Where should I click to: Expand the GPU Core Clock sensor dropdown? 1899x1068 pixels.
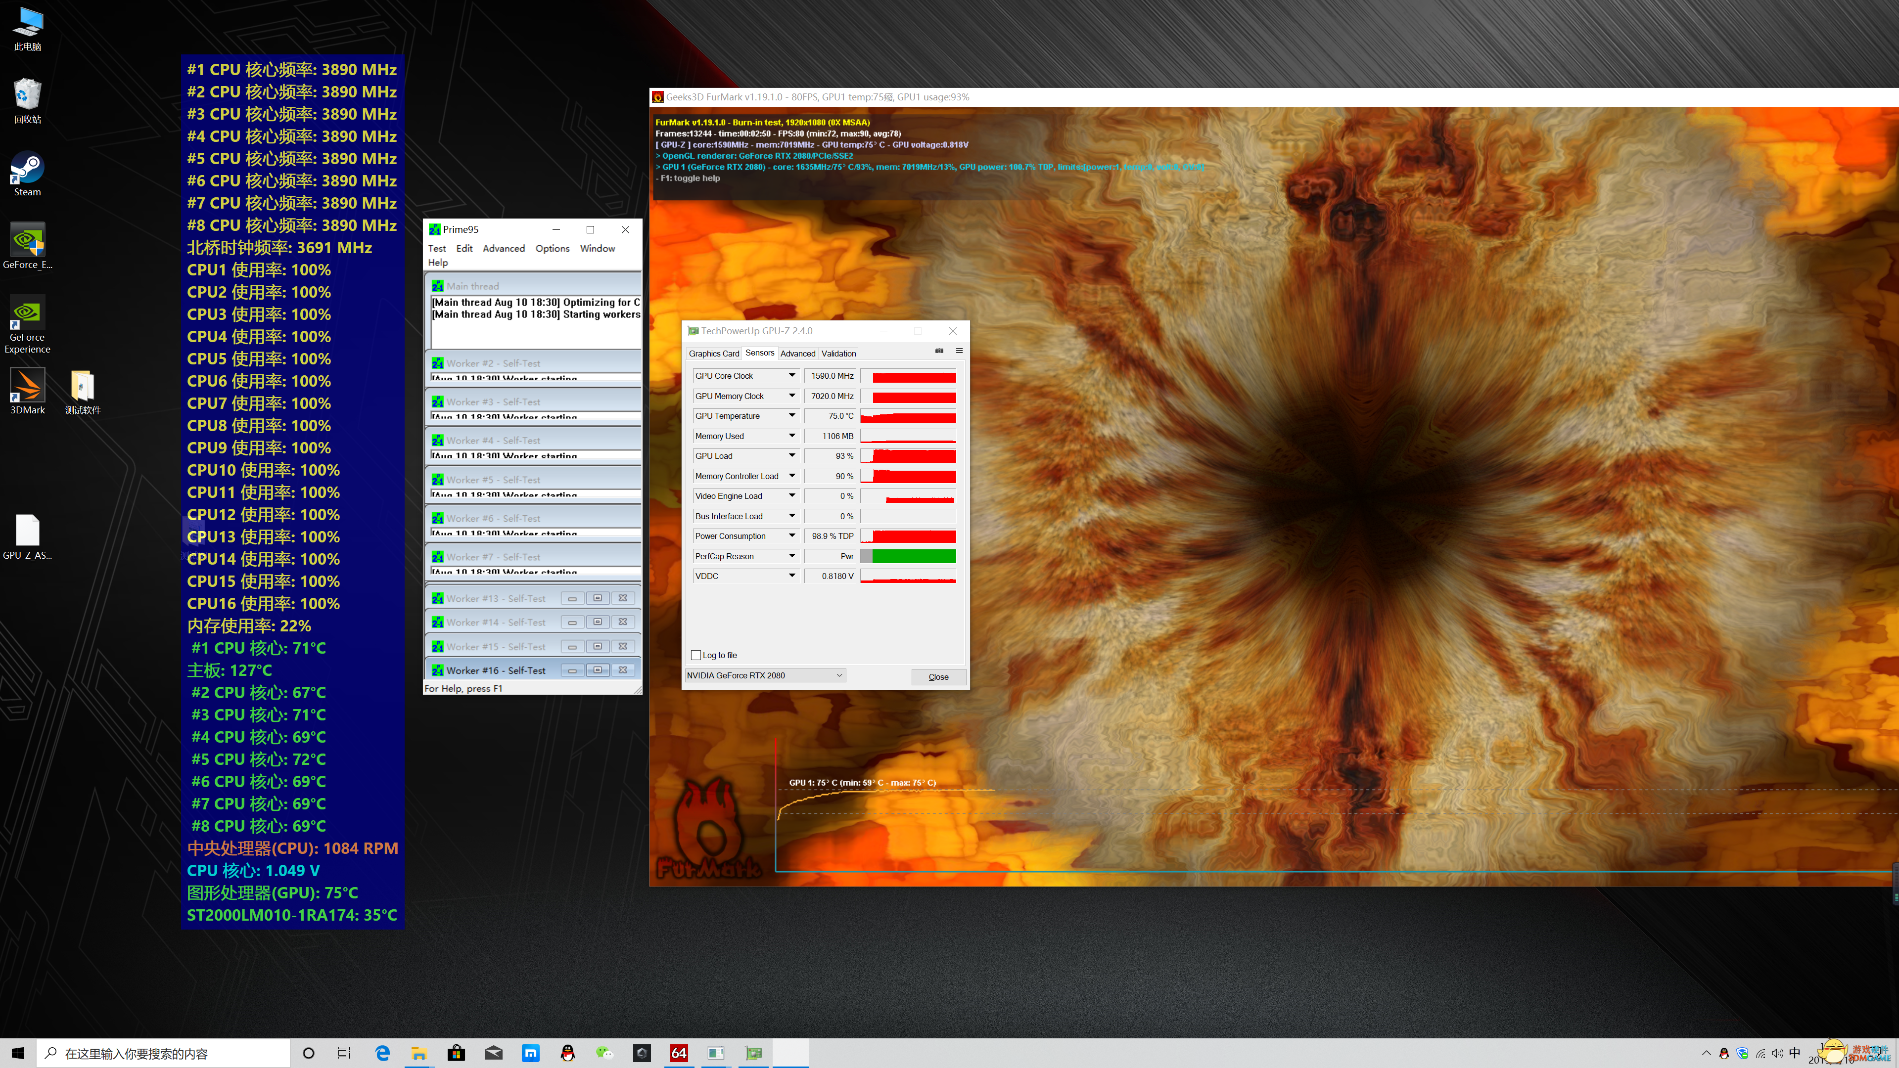(x=792, y=376)
